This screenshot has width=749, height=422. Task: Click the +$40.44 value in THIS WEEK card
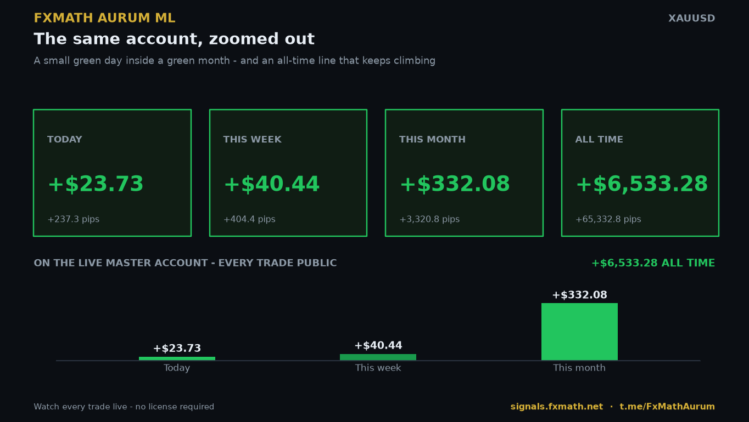(271, 185)
